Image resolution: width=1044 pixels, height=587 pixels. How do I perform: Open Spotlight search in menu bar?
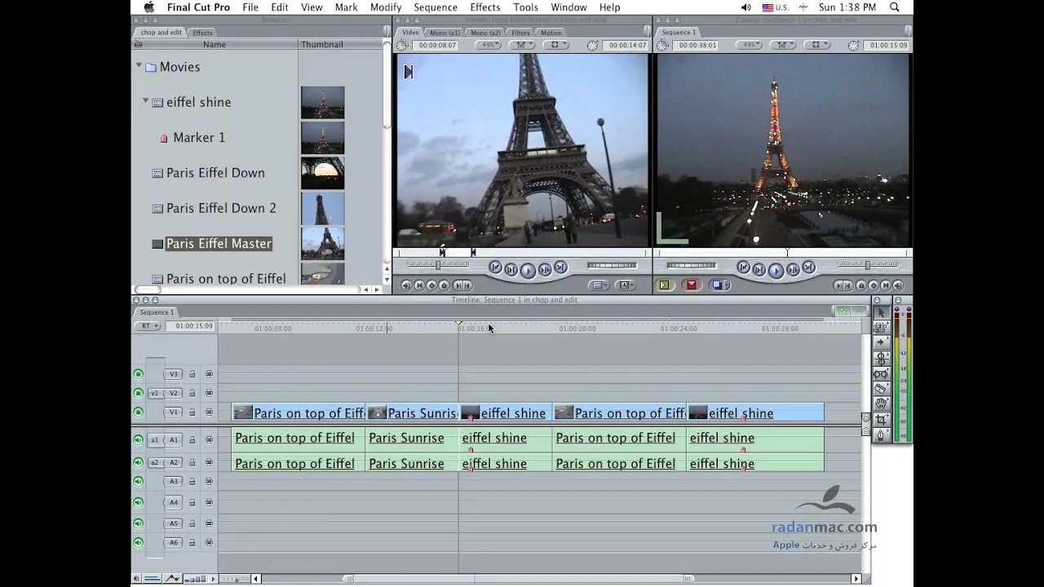point(895,7)
